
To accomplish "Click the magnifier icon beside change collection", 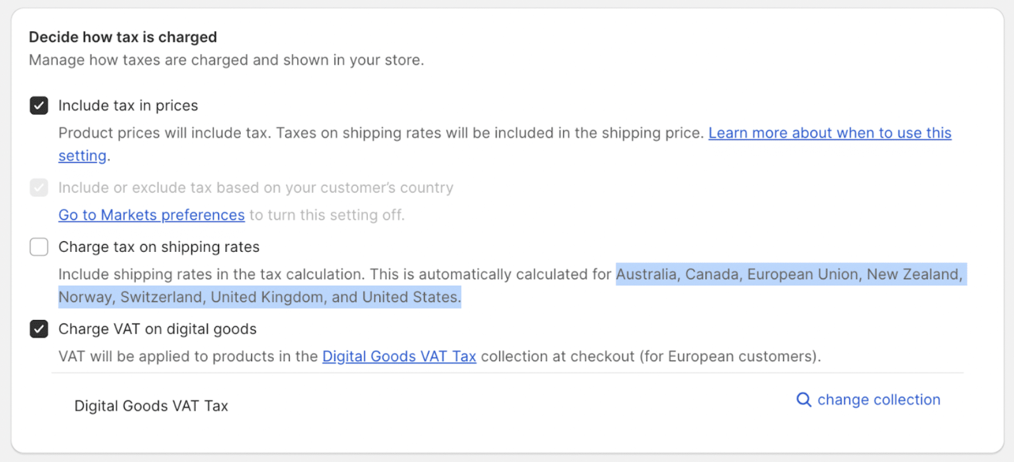I will (803, 400).
